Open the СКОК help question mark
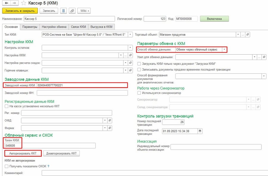268x176 pixels. [48, 166]
